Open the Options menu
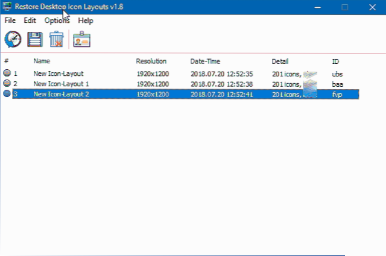This screenshot has width=386, height=256. coord(57,20)
